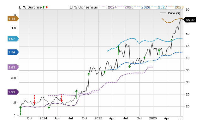Click the 2025 x-axis label
Image resolution: width=202 pixels, height=120 pixels.
click(98, 118)
